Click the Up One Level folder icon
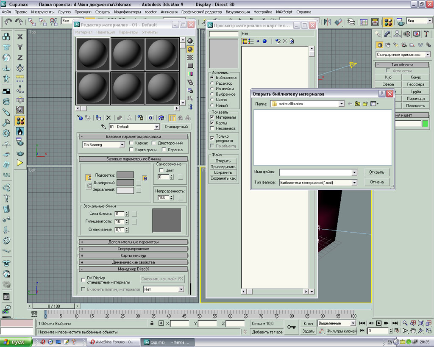 pos(357,103)
